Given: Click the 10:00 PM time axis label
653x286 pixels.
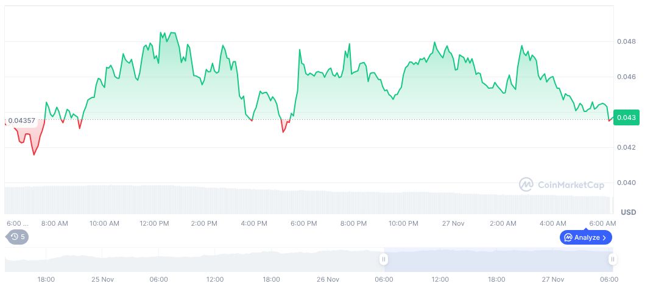Looking at the screenshot, I should pos(403,223).
